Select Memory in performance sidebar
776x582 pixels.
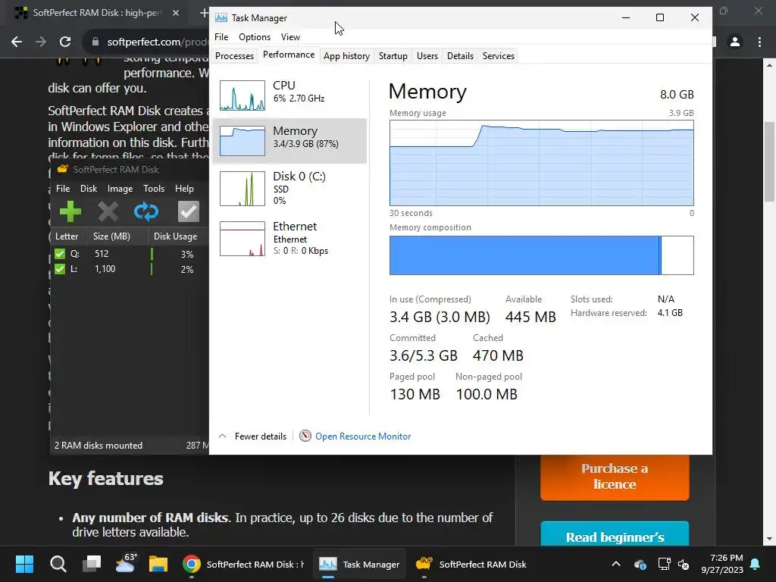tap(289, 140)
